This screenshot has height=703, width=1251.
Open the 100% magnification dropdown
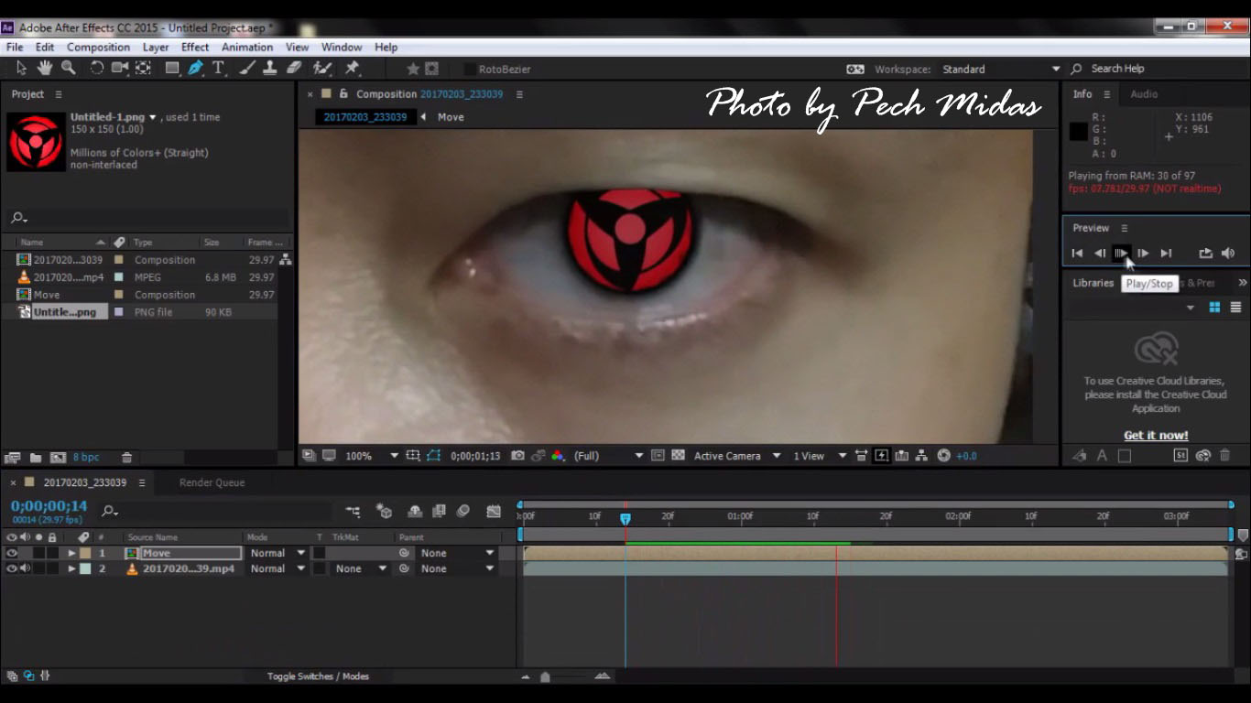(x=371, y=455)
